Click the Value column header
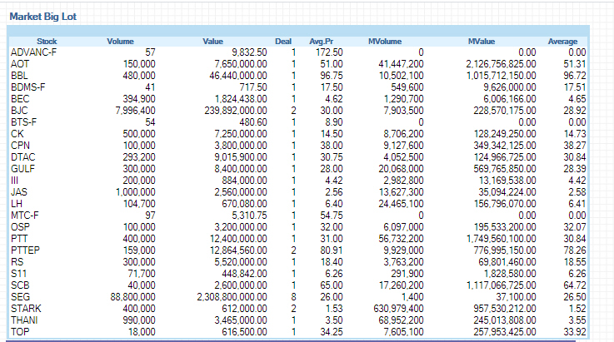The height and width of the screenshot is (342, 614). 212,41
